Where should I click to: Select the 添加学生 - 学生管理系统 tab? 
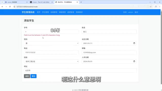point(67,2)
